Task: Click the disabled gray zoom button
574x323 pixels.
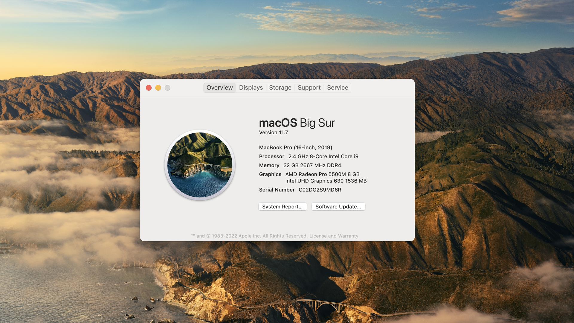Action: click(167, 88)
